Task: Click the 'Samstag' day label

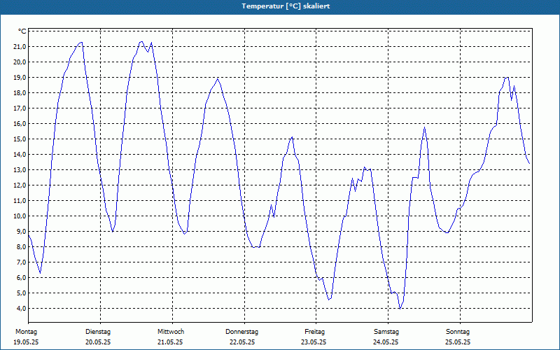Action: (386, 332)
